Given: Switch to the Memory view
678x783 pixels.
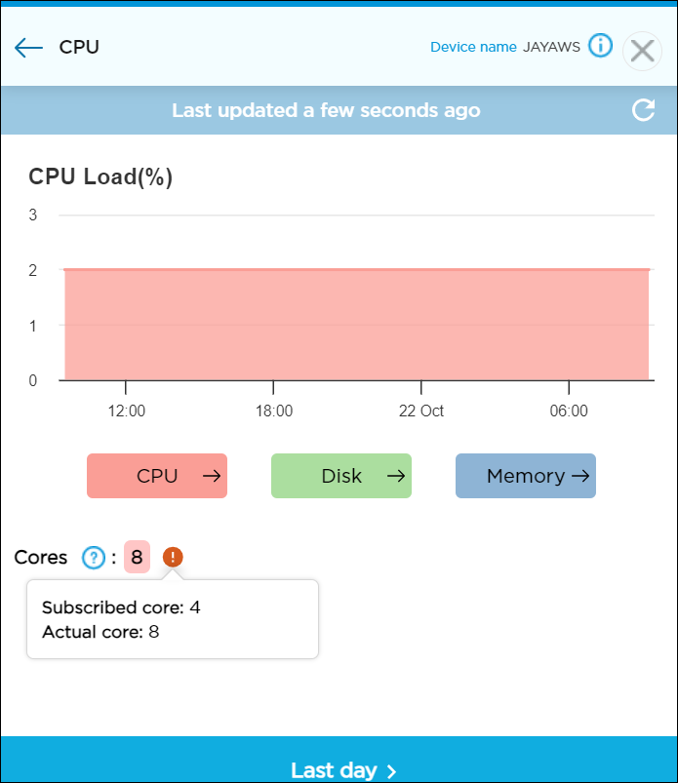Looking at the screenshot, I should click(x=525, y=476).
